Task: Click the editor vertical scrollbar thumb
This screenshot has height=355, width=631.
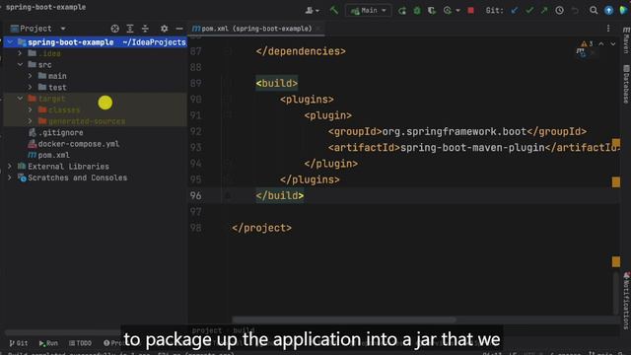Action: [615, 294]
